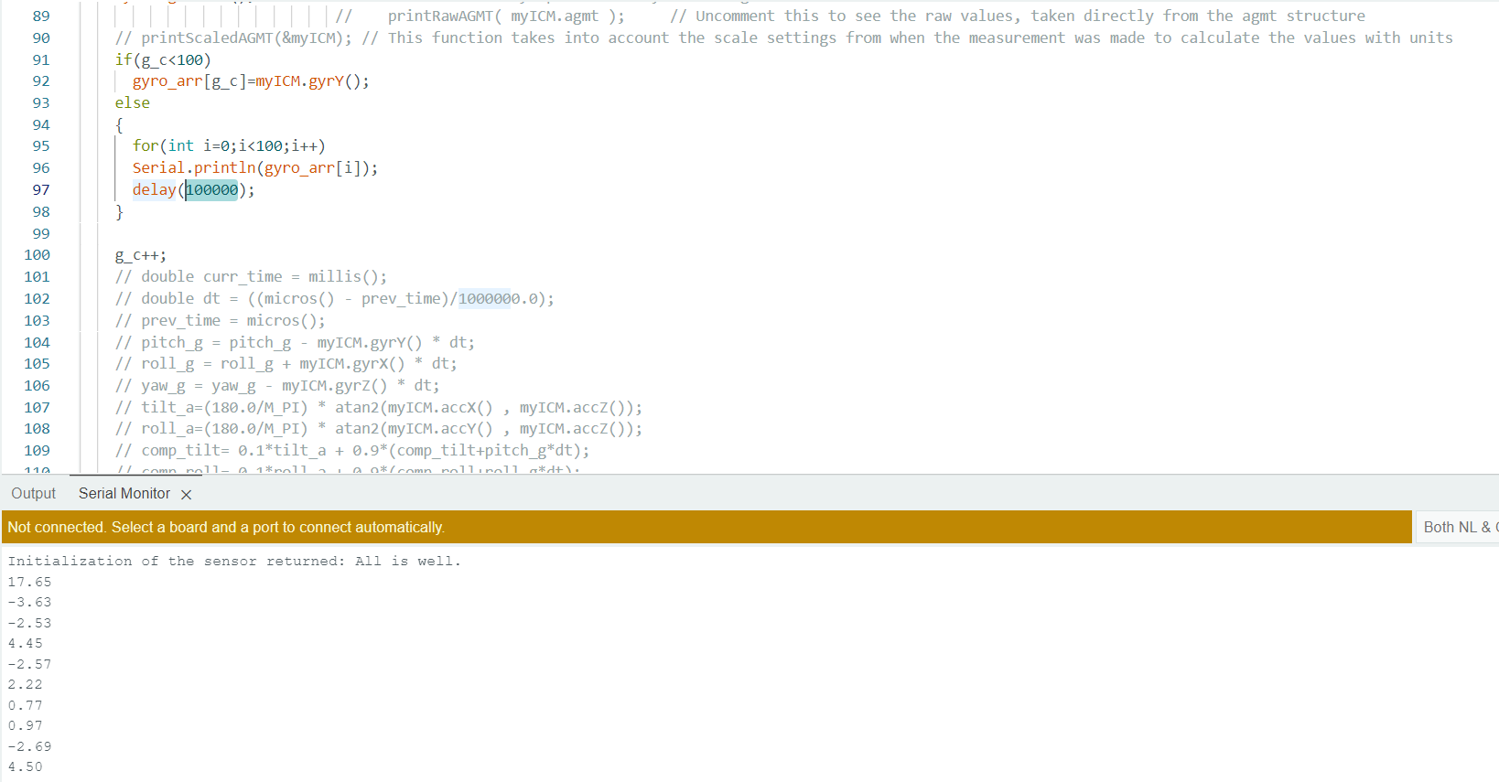Click the commented comp_tilt line
This screenshot has width=1499, height=782.
coord(352,451)
